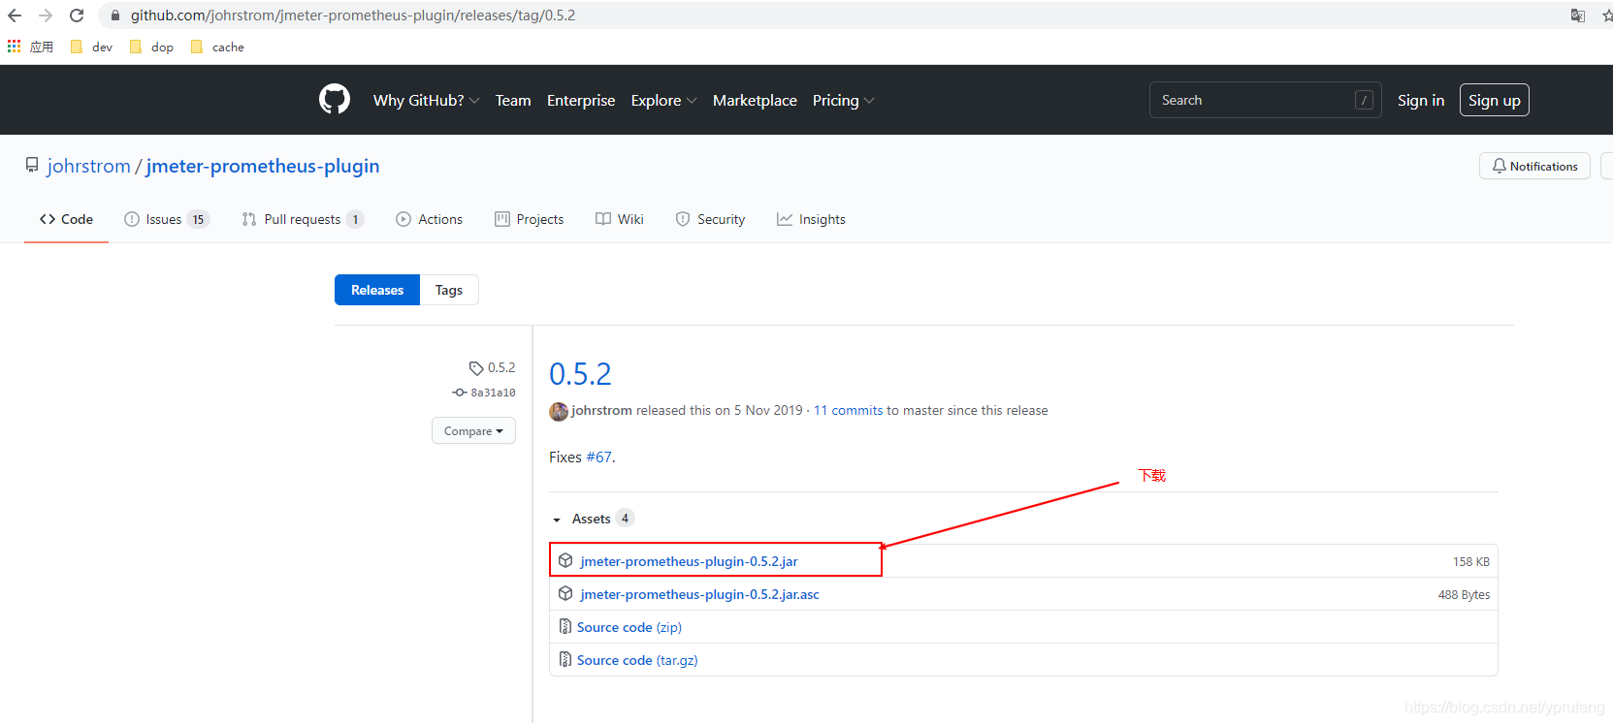Click the Sign in link
Image resolution: width=1613 pixels, height=725 pixels.
pyautogui.click(x=1421, y=100)
